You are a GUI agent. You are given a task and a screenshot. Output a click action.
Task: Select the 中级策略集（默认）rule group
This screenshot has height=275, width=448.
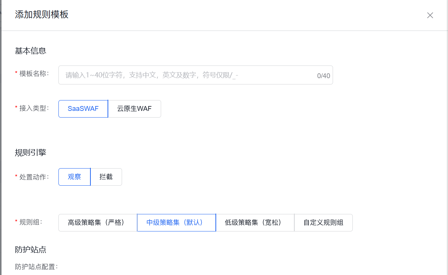click(176, 223)
